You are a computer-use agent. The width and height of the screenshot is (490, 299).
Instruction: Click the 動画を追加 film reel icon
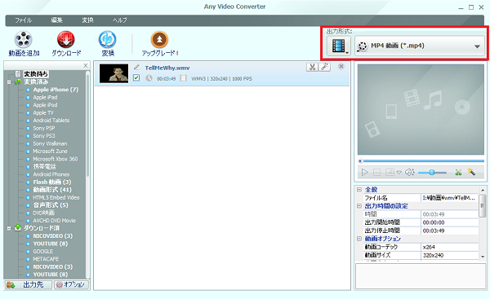point(24,40)
